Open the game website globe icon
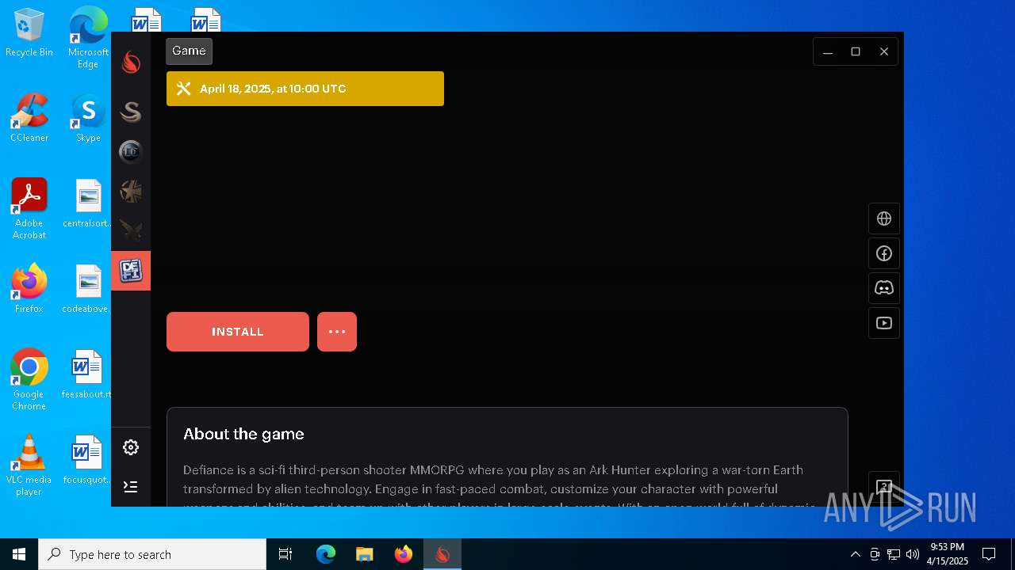This screenshot has height=570, width=1015. [x=884, y=218]
